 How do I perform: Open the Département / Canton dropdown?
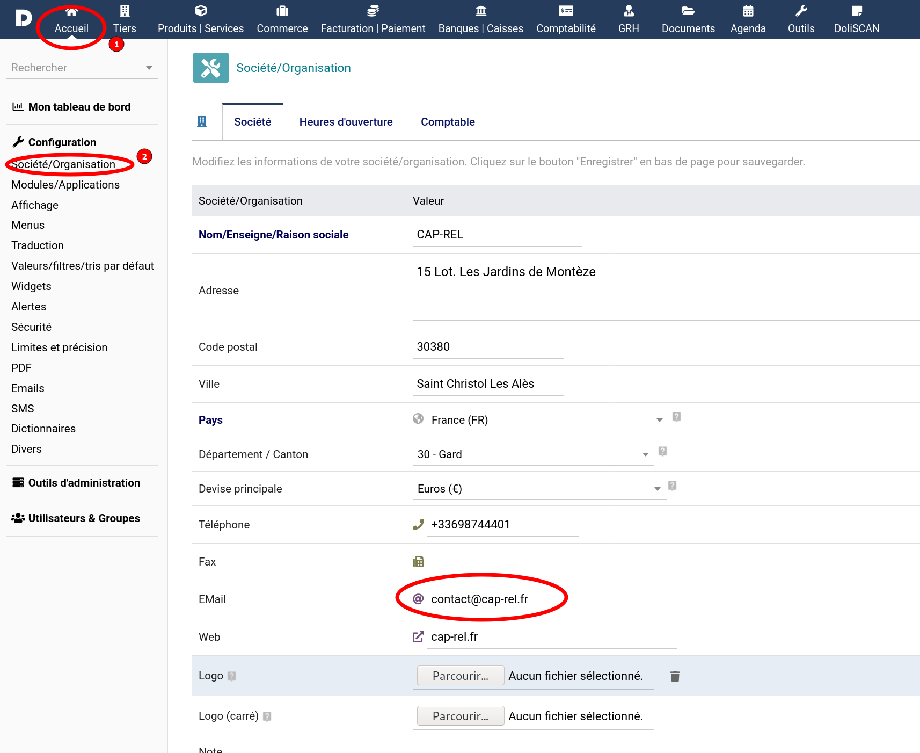point(534,454)
